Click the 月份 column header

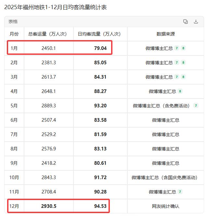click(14, 34)
